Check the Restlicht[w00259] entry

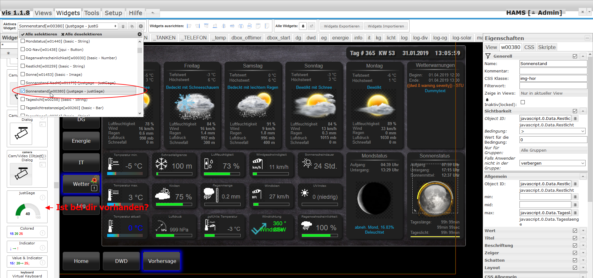[23, 66]
